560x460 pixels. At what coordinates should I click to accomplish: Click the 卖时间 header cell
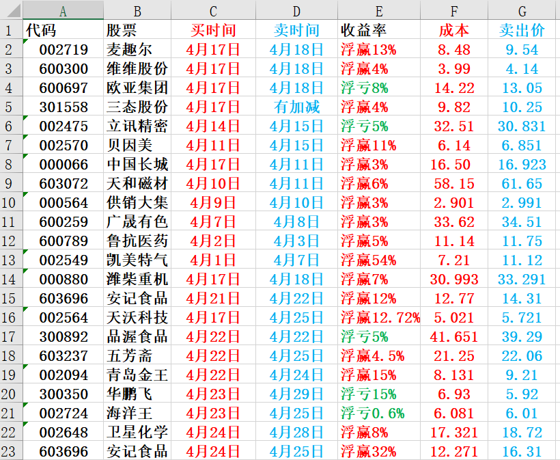pos(297,29)
